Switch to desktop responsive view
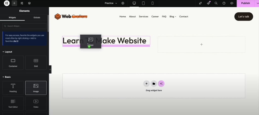The width and height of the screenshot is (259, 115). (134, 3)
